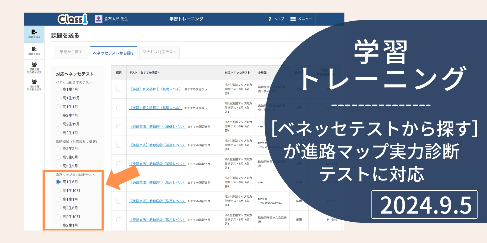Switch to the マナトレ対応テスト tab
The height and width of the screenshot is (243, 487).
159,52
